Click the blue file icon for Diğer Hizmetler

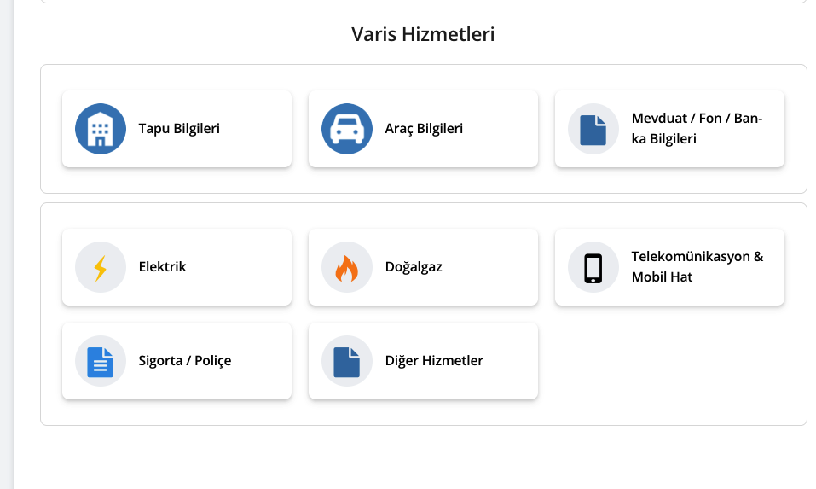pos(346,361)
